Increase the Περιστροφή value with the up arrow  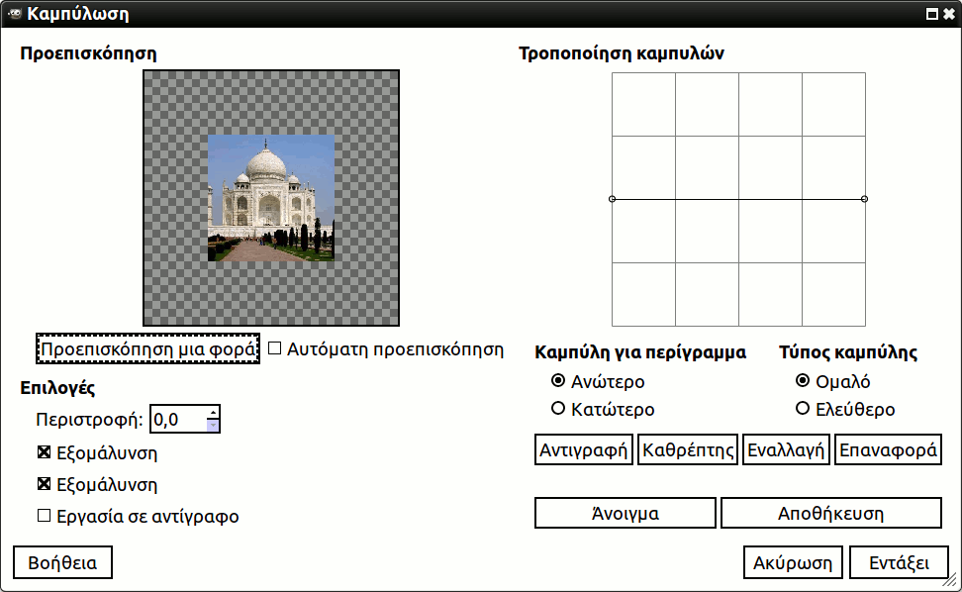pos(213,412)
